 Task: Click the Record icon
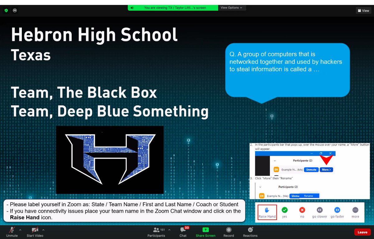228,230
